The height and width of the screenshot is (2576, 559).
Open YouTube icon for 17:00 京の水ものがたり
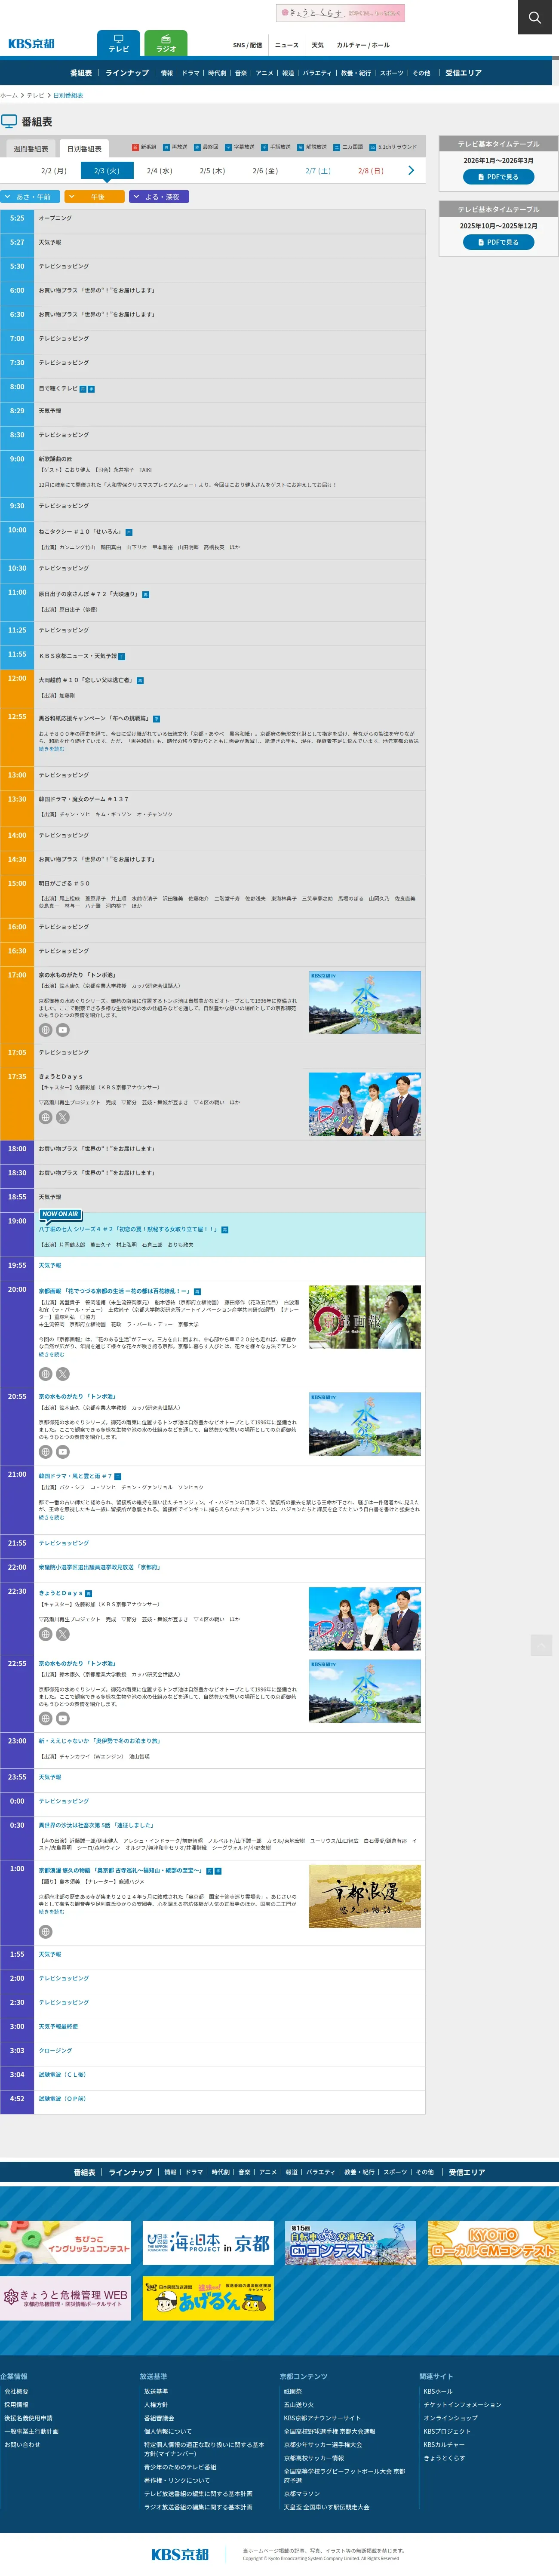click(x=63, y=1030)
